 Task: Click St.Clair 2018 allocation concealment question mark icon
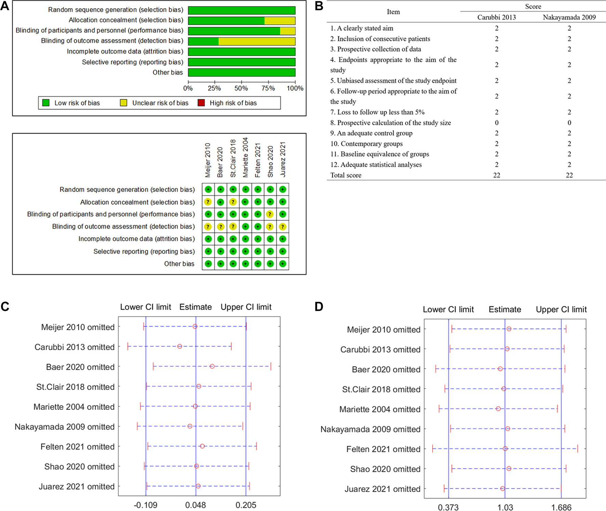point(233,202)
